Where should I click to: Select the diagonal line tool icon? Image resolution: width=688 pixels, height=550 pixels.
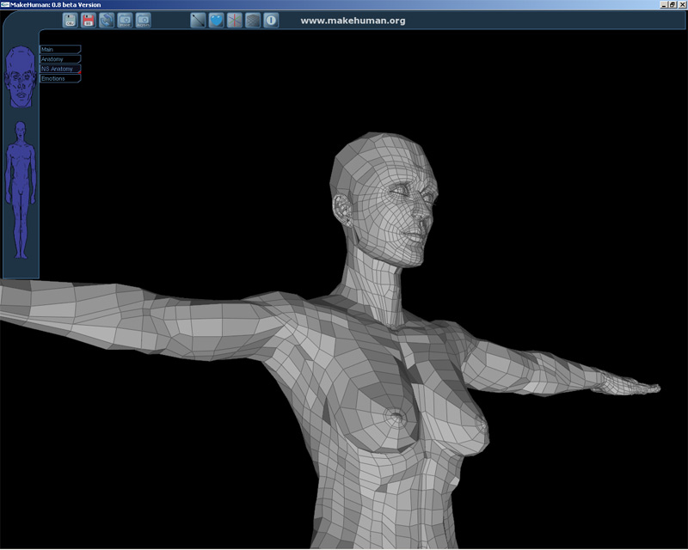click(x=198, y=20)
